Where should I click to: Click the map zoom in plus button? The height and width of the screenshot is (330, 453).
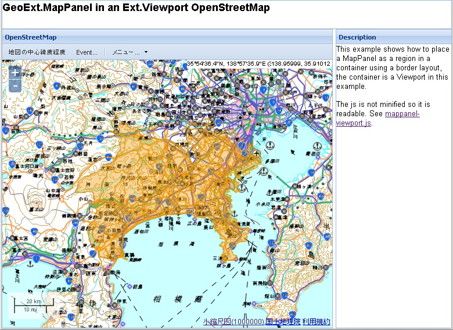pos(15,74)
